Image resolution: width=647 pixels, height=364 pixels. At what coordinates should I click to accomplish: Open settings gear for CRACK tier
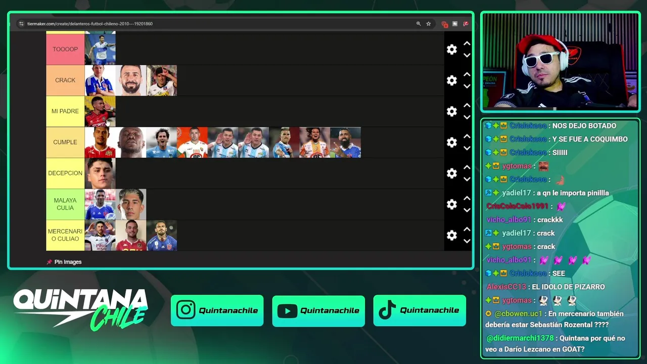pyautogui.click(x=452, y=80)
